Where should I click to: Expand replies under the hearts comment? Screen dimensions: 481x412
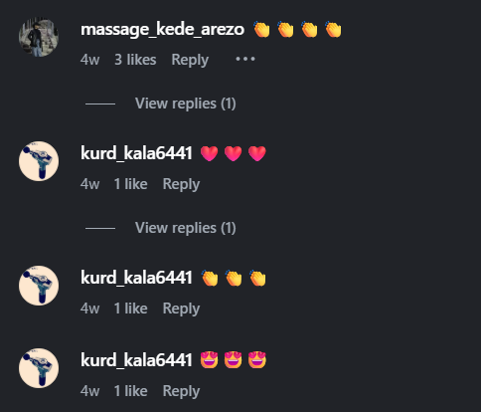tap(186, 228)
